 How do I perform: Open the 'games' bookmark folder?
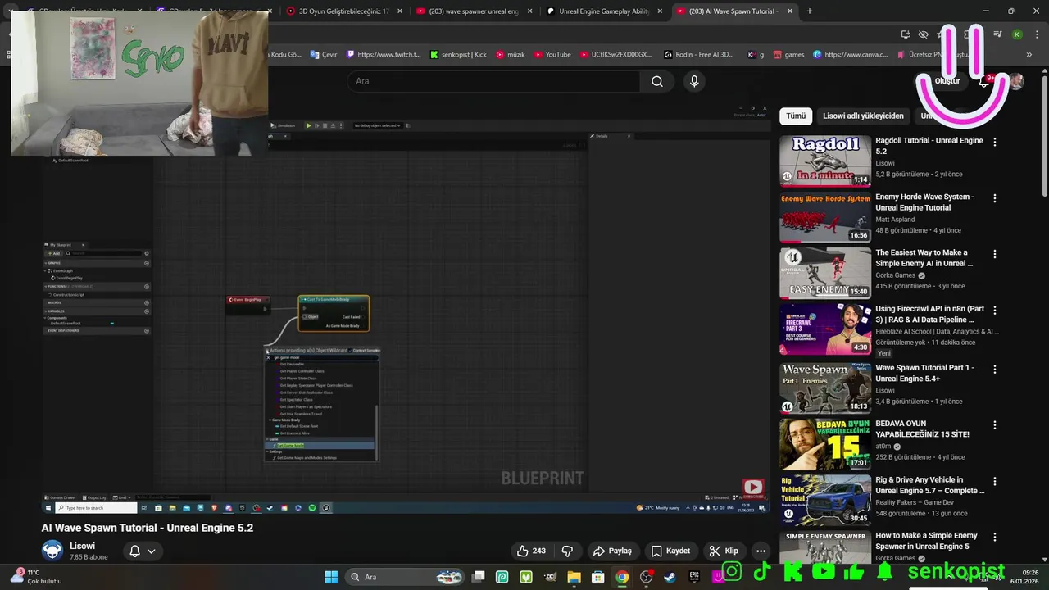(788, 55)
